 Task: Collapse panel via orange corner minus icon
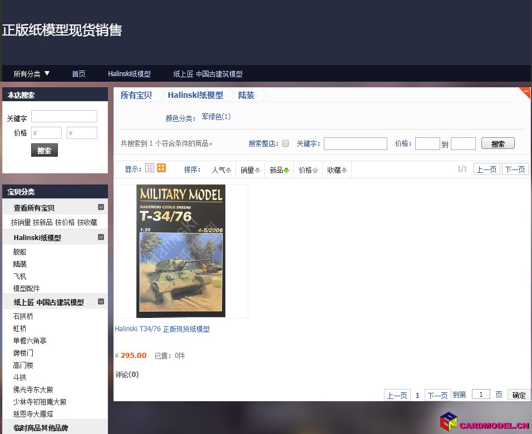pyautogui.click(x=525, y=93)
